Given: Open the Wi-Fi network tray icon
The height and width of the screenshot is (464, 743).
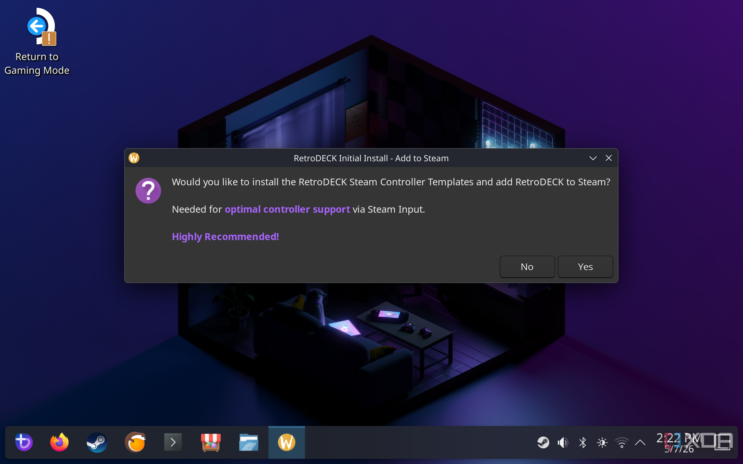Looking at the screenshot, I should point(622,443).
